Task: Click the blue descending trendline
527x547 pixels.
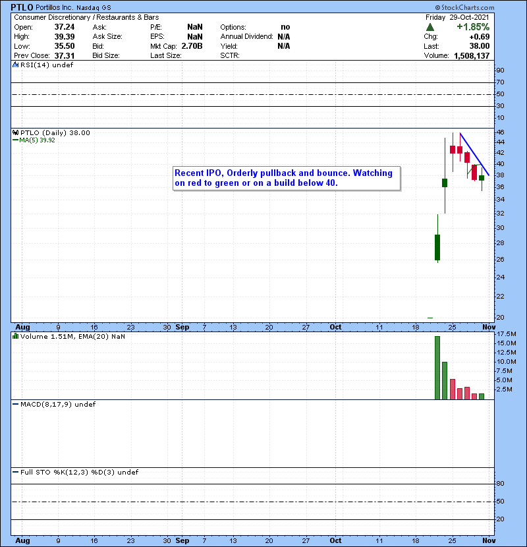Action: point(474,154)
